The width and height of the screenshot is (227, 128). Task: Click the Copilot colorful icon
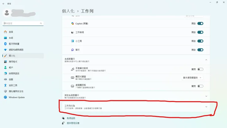pyautogui.click(x=72, y=23)
